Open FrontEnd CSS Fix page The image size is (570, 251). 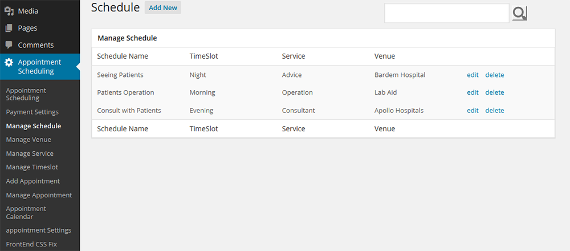[x=32, y=245]
